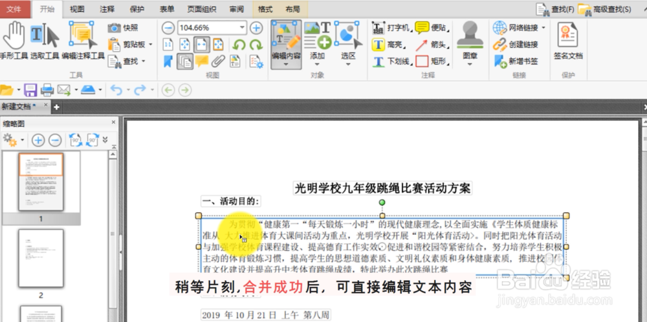Image resolution: width=647 pixels, height=322 pixels.
Task: Click the zoom out minus button
Action: tap(168, 28)
